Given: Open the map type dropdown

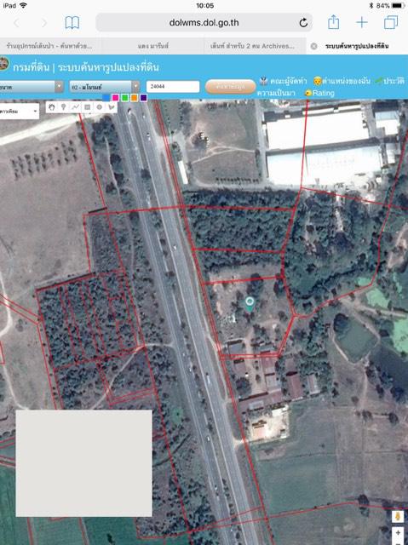Looking at the screenshot, I should (x=19, y=112).
